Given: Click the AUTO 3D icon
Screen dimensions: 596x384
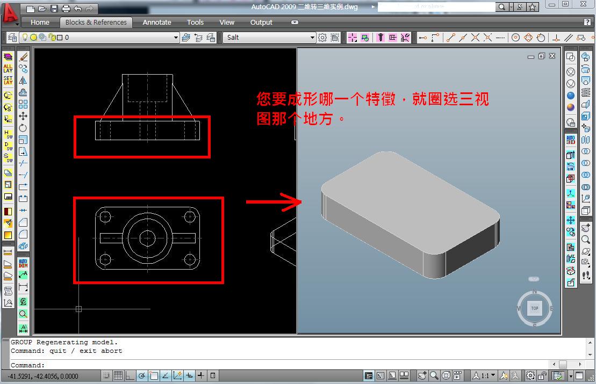Looking at the screenshot, I should tap(571, 140).
